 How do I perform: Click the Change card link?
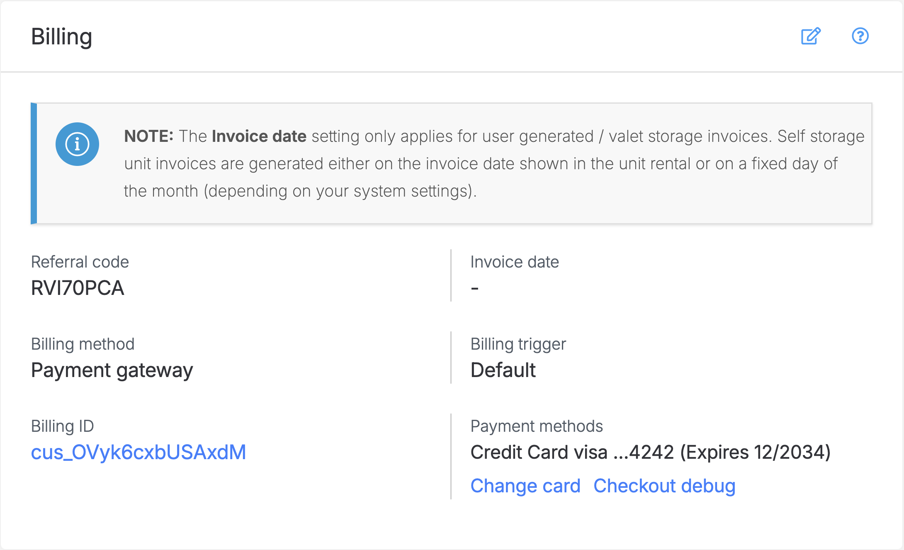pos(525,486)
